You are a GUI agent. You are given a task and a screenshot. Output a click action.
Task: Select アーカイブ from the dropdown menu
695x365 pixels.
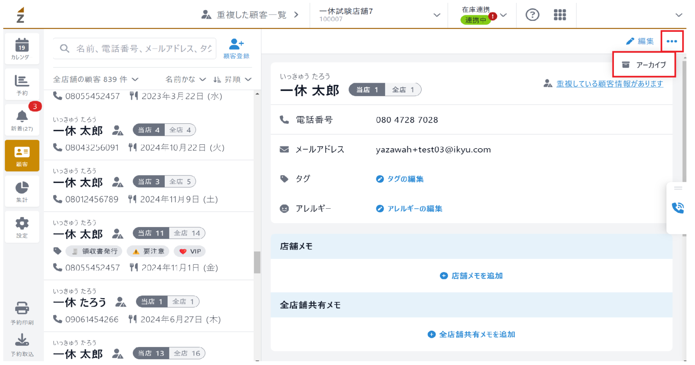(x=644, y=65)
